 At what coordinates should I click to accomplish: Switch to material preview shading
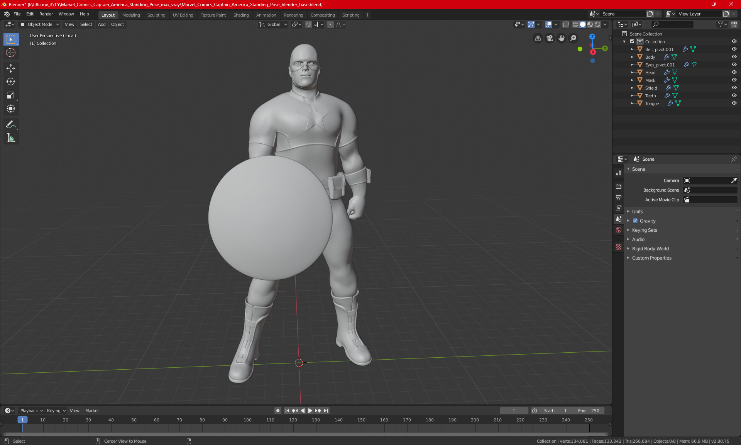pos(590,24)
